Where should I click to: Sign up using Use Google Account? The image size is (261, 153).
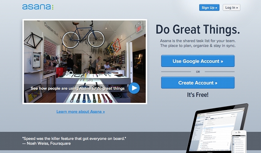(198, 61)
